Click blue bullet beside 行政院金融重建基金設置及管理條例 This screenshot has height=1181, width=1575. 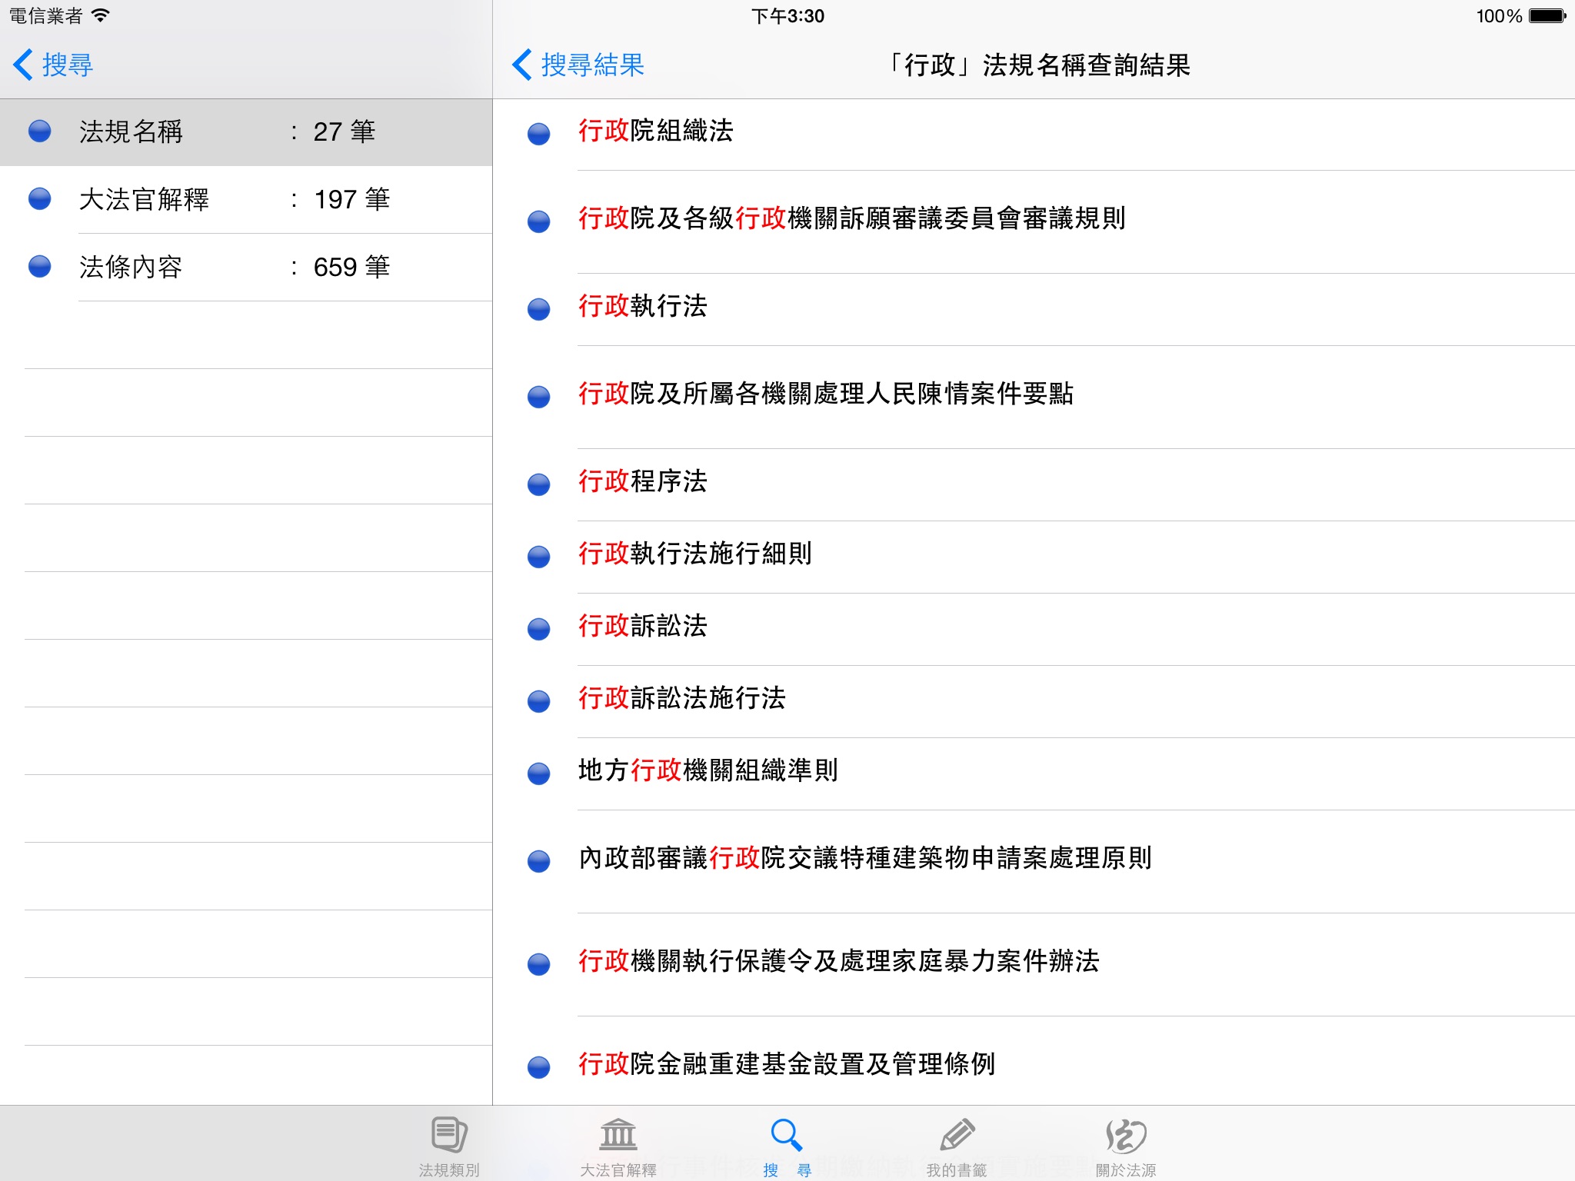coord(539,1067)
